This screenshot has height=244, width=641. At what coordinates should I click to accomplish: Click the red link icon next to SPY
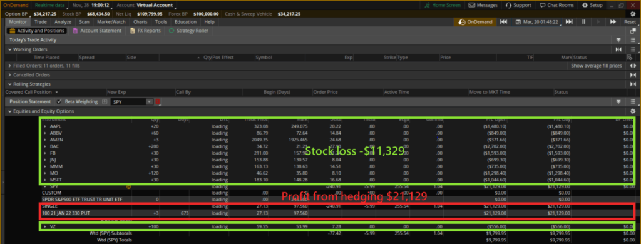tap(158, 102)
